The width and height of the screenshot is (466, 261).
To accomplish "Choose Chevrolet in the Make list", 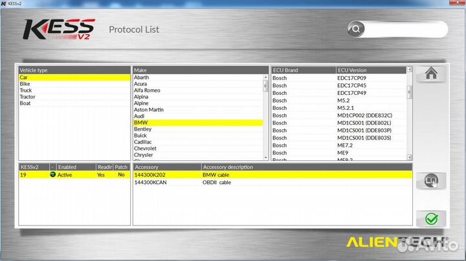I will click(x=198, y=149).
